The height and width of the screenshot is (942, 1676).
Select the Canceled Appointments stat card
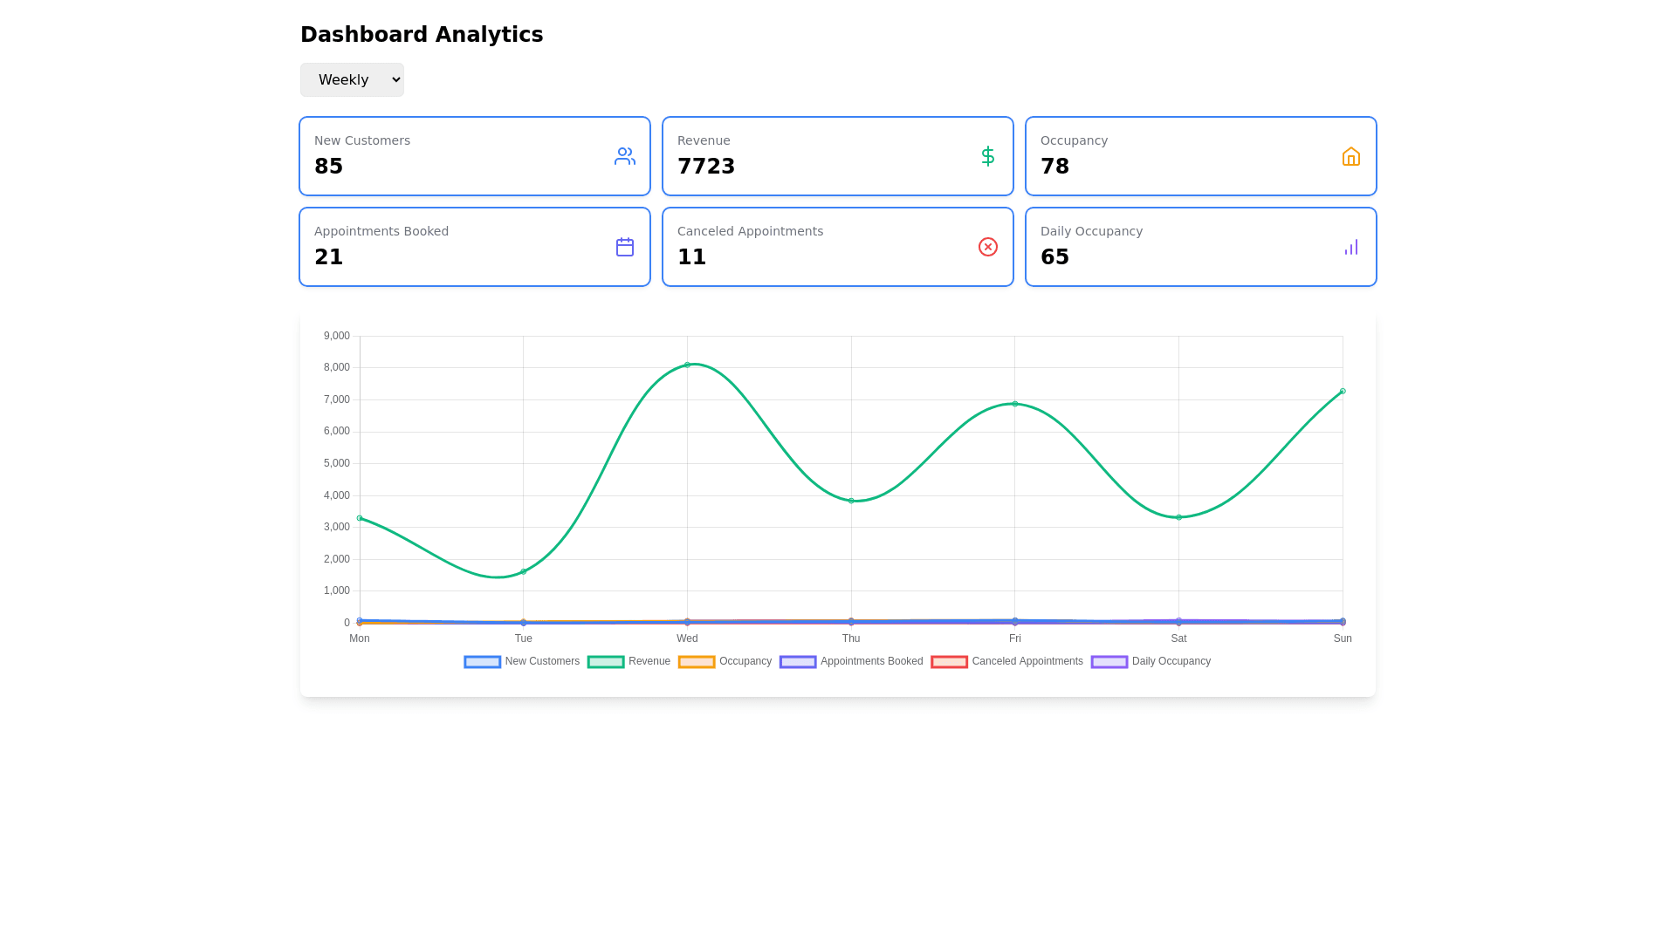[x=837, y=247]
